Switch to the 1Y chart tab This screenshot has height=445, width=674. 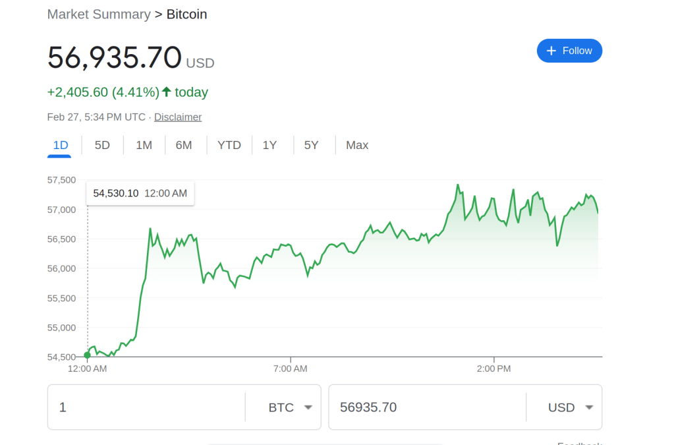pyautogui.click(x=269, y=145)
